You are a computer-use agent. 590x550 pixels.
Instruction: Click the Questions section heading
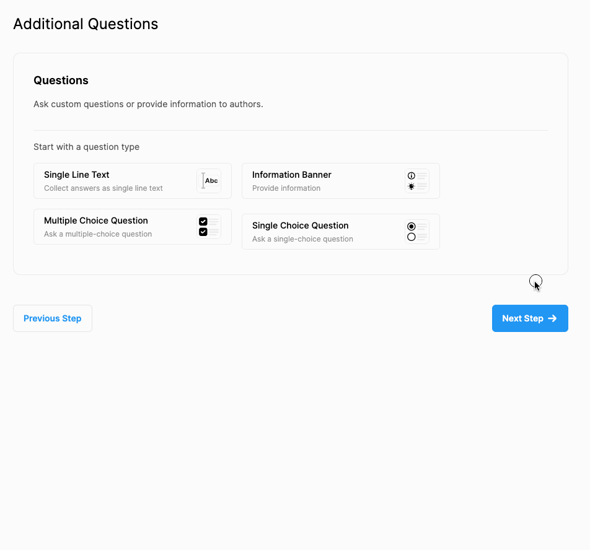(x=61, y=81)
